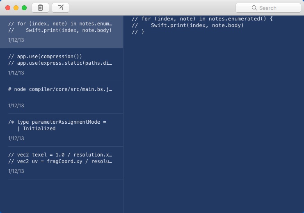Select the Swift.print enumerated note
The image size is (304, 213).
62,32
